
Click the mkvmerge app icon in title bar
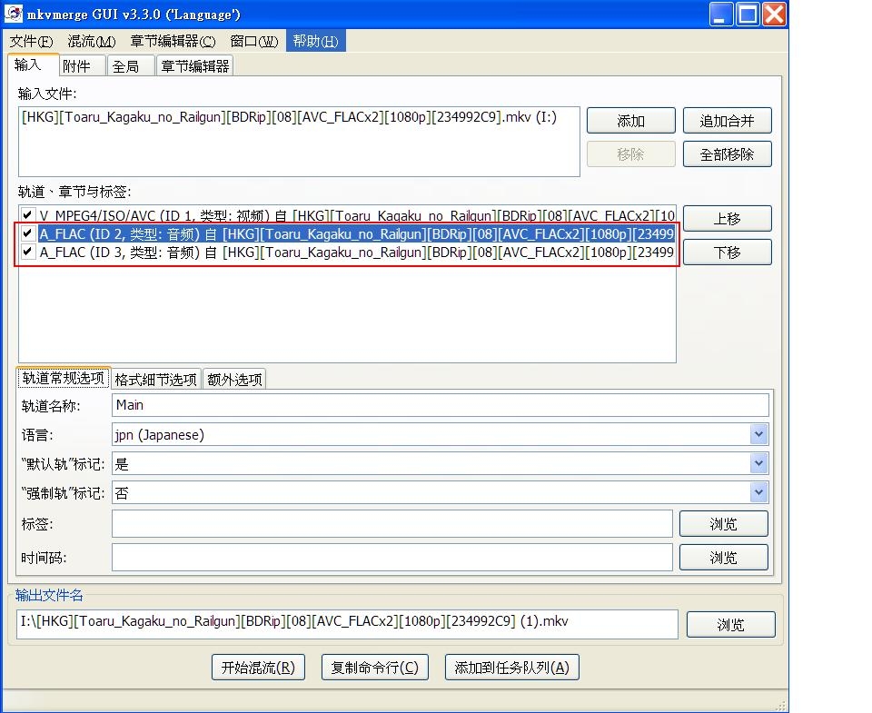coord(14,14)
